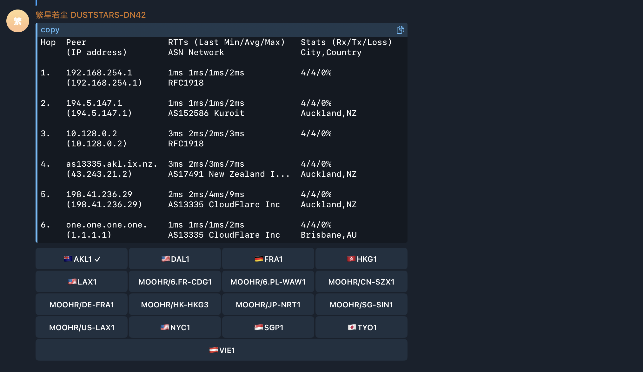643x372 pixels.
Task: Choose MOOHR/6.PL-WAW1 node
Action: point(268,282)
